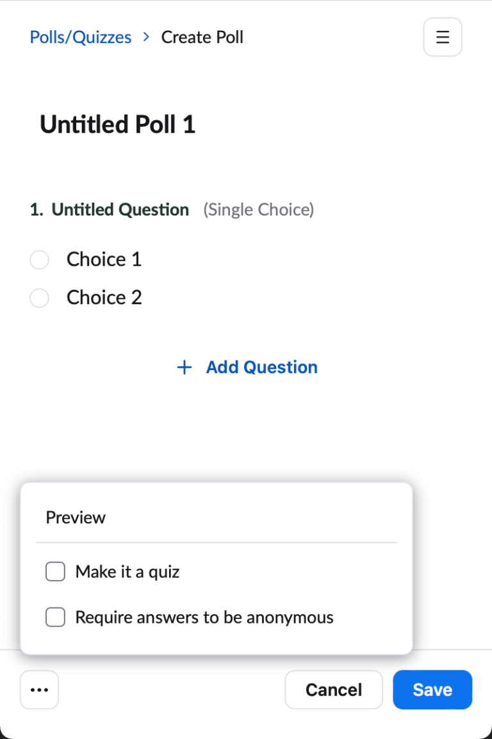Screen dimensions: 492x739
Task: Cancel poll creation
Action: (334, 690)
